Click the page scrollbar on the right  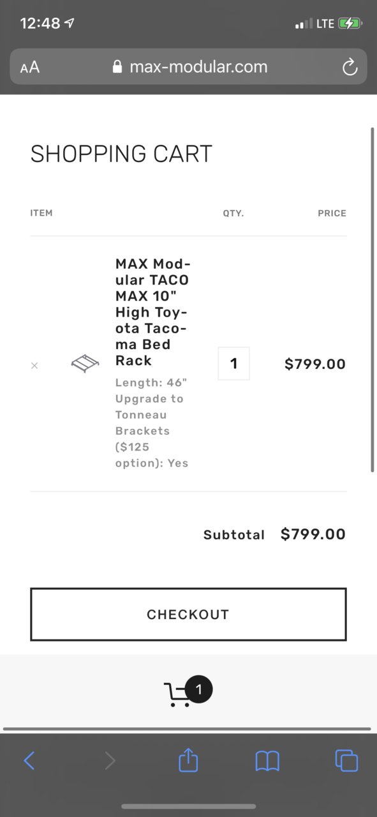(373, 300)
